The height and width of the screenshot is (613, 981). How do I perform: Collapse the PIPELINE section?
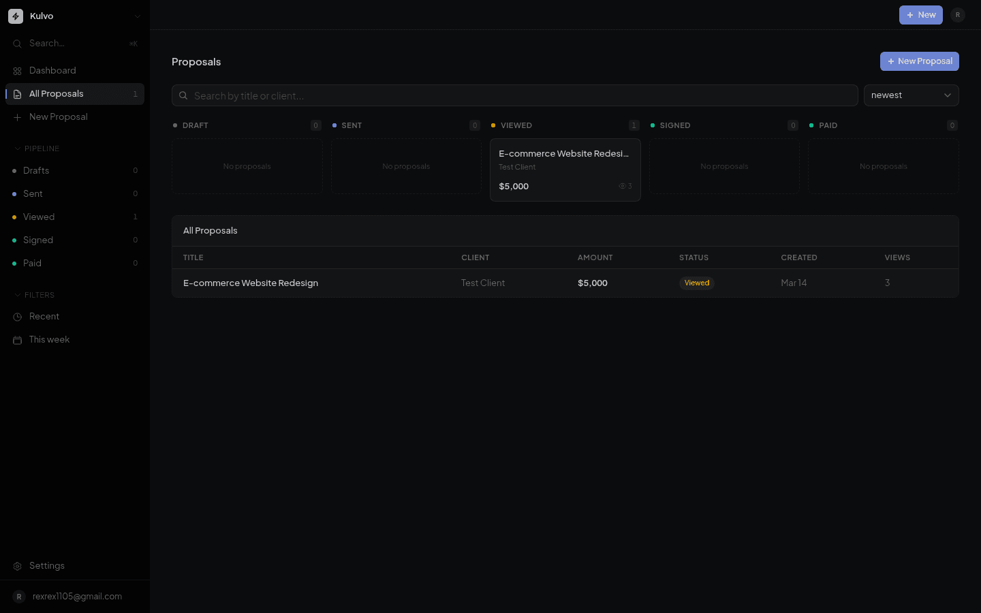point(16,148)
